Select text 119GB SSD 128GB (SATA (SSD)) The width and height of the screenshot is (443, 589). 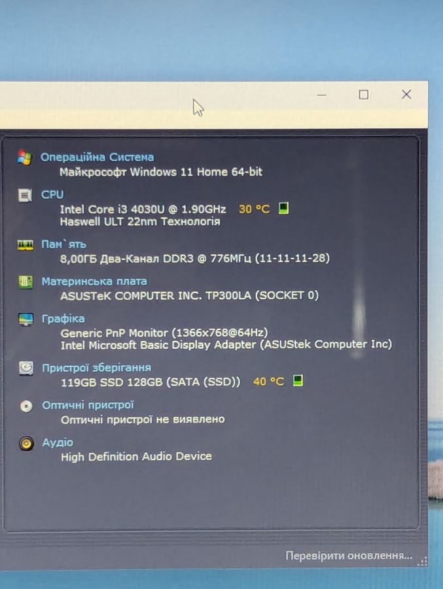click(x=151, y=382)
